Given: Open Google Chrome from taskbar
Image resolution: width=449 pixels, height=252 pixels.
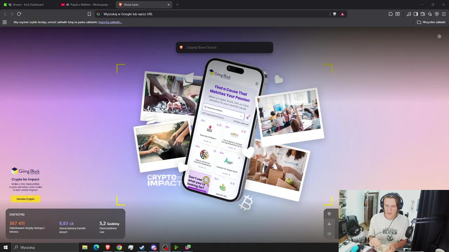Looking at the screenshot, I should click(x=119, y=247).
